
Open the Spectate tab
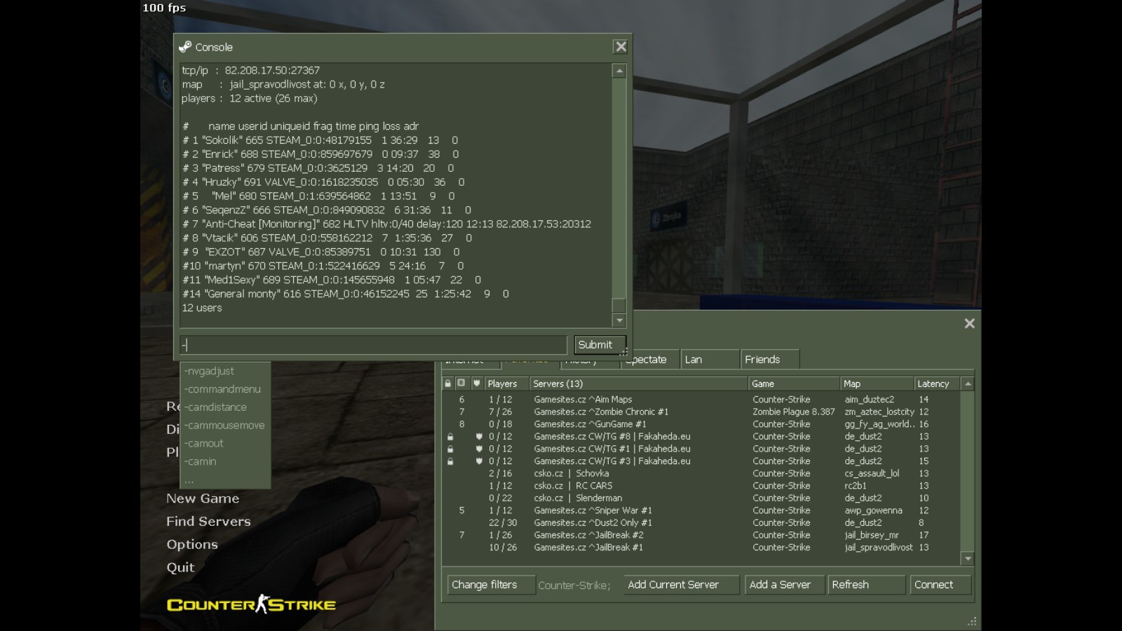[649, 360]
